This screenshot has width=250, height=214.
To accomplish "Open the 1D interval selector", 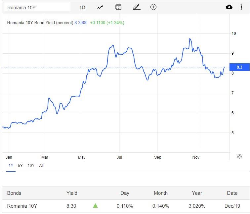I will point(82,7).
